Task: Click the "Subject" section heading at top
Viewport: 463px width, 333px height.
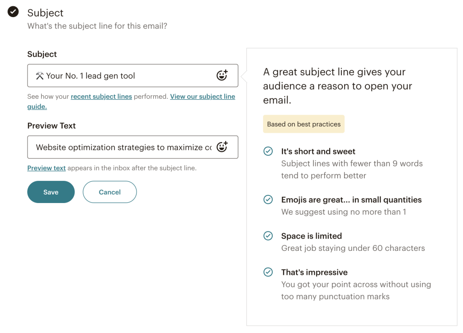Action: pyautogui.click(x=45, y=13)
